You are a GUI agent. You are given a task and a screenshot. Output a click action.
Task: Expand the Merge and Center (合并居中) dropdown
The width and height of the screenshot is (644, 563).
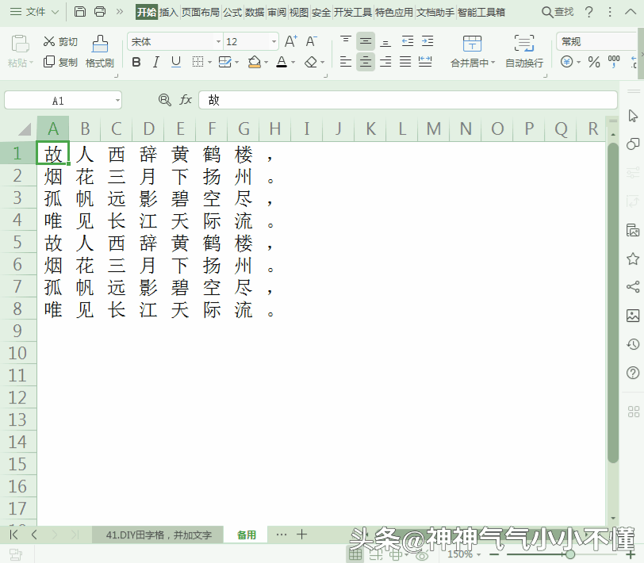point(493,63)
